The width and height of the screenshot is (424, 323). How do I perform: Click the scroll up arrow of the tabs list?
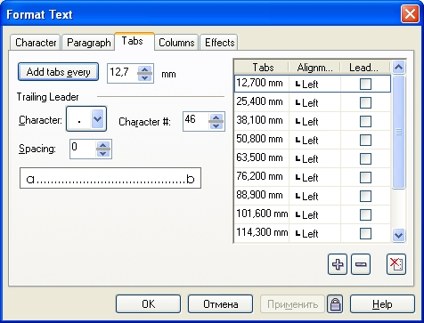click(398, 68)
